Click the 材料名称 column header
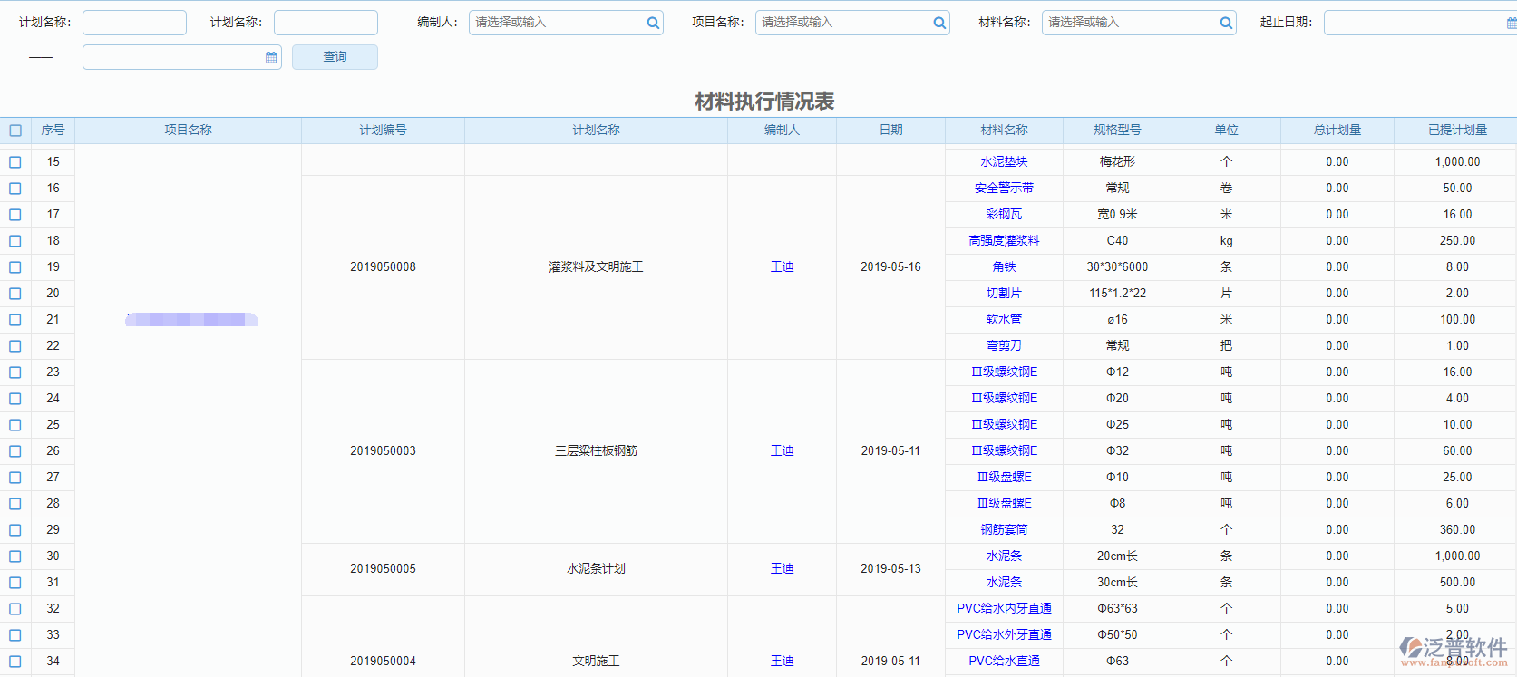 (1004, 131)
